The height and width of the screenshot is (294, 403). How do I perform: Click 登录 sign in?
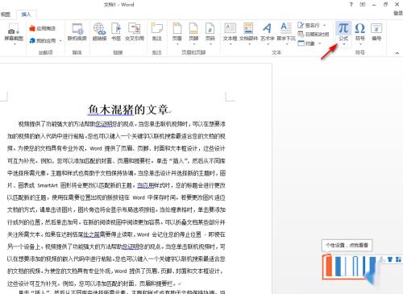(398, 14)
